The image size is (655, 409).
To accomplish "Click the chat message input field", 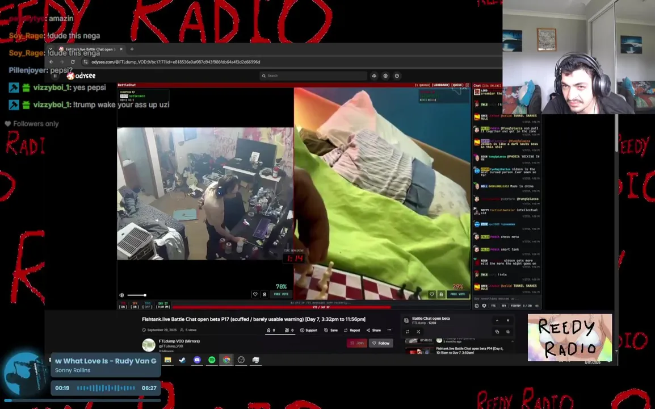I will [x=507, y=299].
